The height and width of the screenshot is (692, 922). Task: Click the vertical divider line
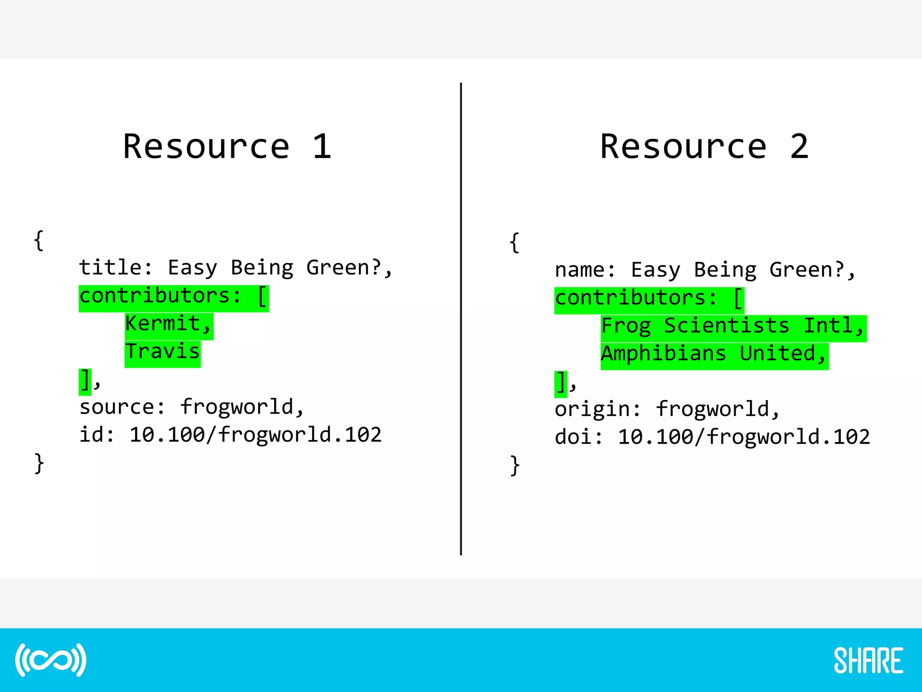tap(461, 318)
